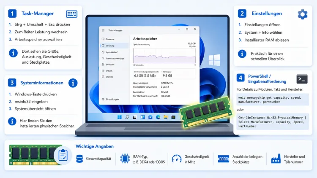317x178 pixels.
Task: Open Task View from the taskbar
Action: point(135,117)
